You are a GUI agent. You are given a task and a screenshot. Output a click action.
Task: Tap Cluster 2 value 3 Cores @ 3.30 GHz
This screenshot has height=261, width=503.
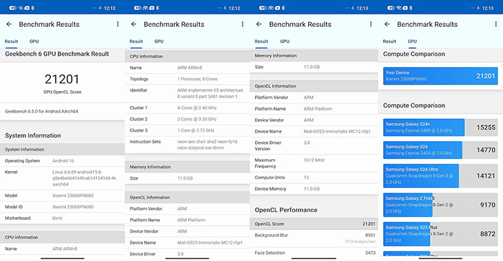coord(196,119)
